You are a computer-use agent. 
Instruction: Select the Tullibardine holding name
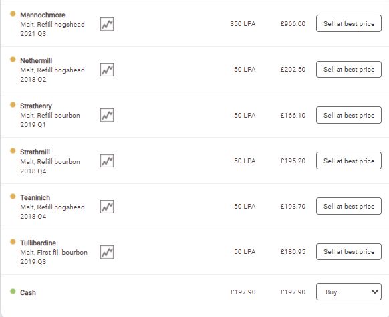click(x=38, y=243)
